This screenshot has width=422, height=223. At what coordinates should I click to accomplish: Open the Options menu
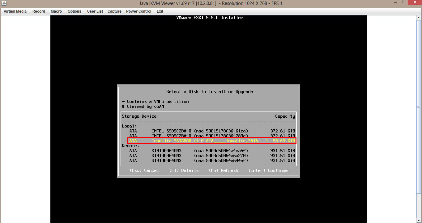pyautogui.click(x=75, y=11)
